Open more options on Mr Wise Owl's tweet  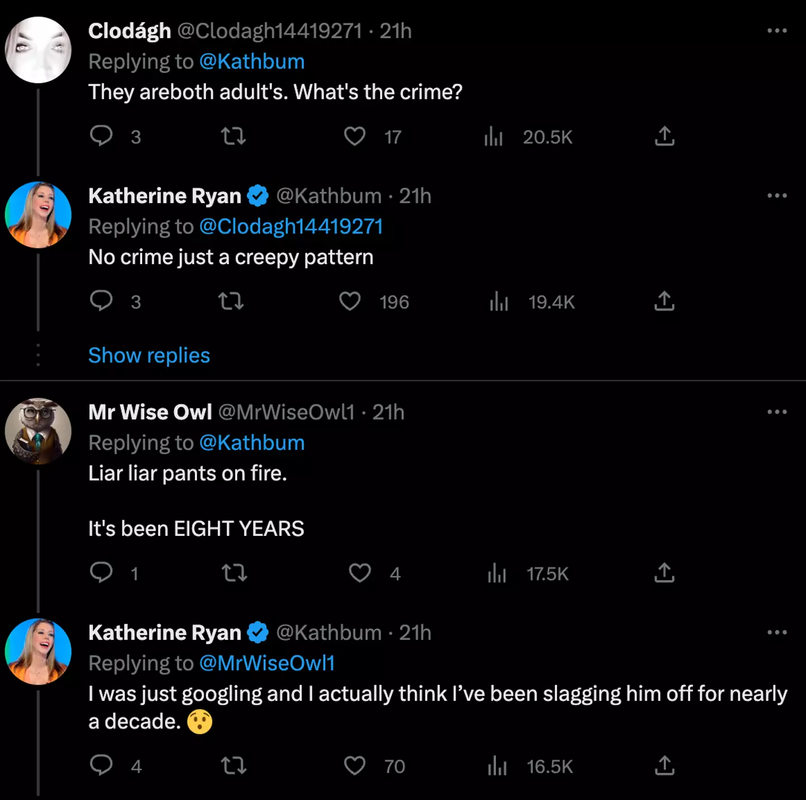click(x=777, y=412)
